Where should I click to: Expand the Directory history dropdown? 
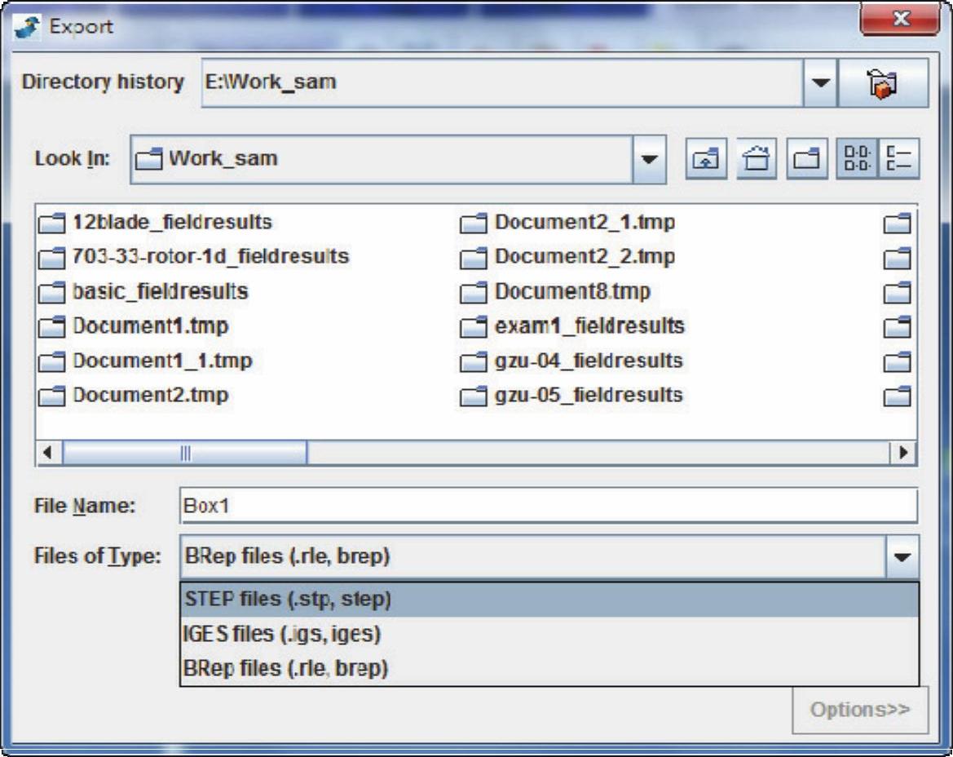(x=821, y=82)
